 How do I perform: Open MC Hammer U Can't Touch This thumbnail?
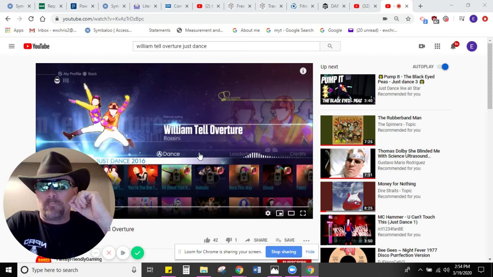[348, 230]
